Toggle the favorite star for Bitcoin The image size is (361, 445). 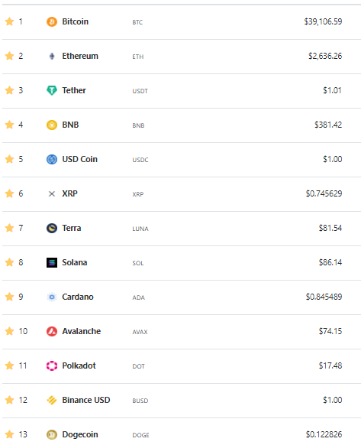click(9, 21)
